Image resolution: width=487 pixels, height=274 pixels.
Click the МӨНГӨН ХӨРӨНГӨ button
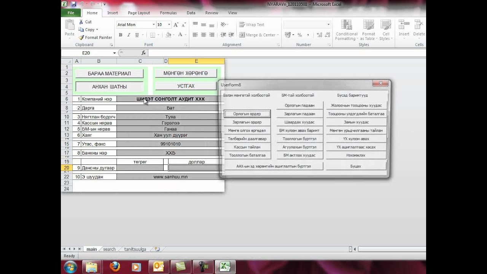(x=186, y=73)
